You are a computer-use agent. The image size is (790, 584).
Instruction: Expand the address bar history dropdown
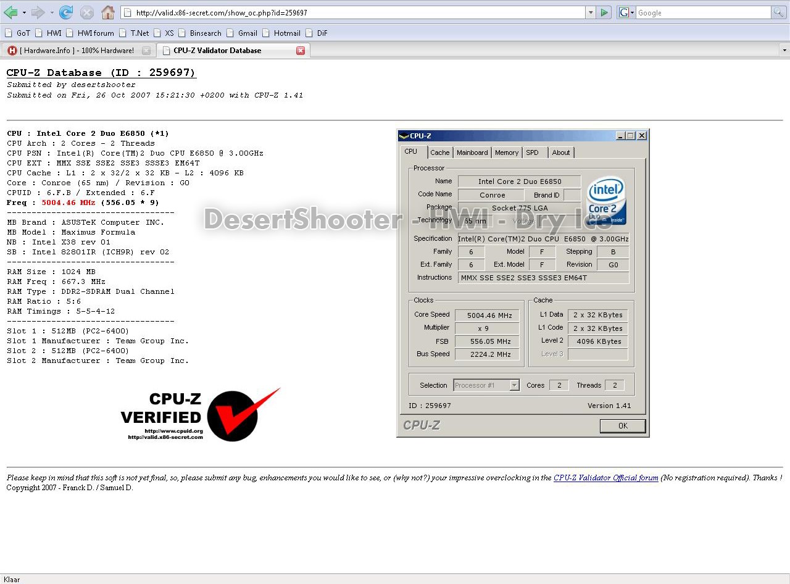click(591, 12)
